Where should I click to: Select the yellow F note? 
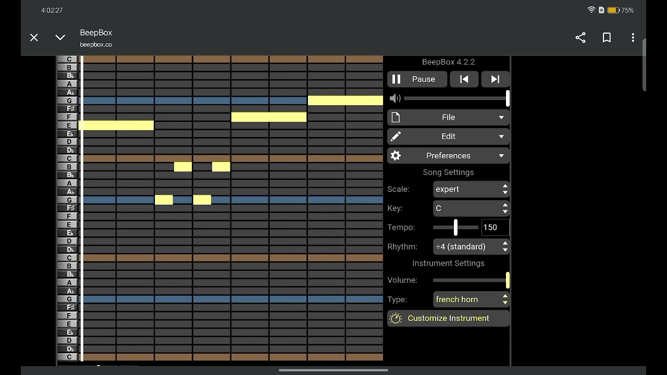[x=269, y=117]
